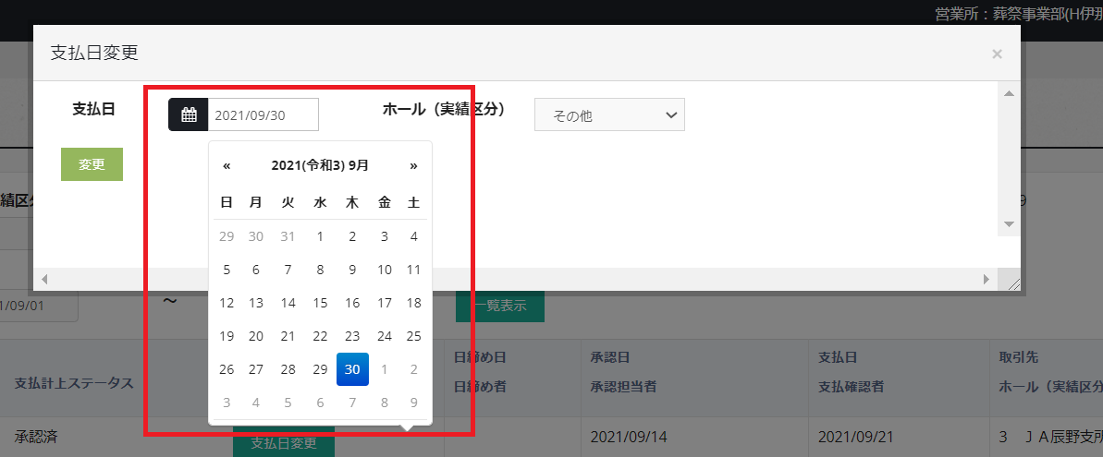Viewport: 1103px width, 457px height.
Task: Click the dialog resize grip corner
Action: (1013, 284)
